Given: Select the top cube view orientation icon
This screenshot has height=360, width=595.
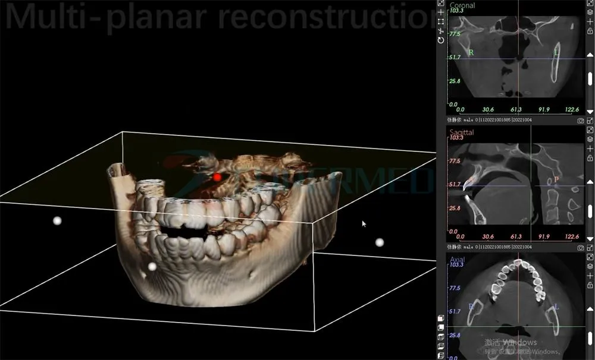Looking at the screenshot, I should tap(440, 318).
